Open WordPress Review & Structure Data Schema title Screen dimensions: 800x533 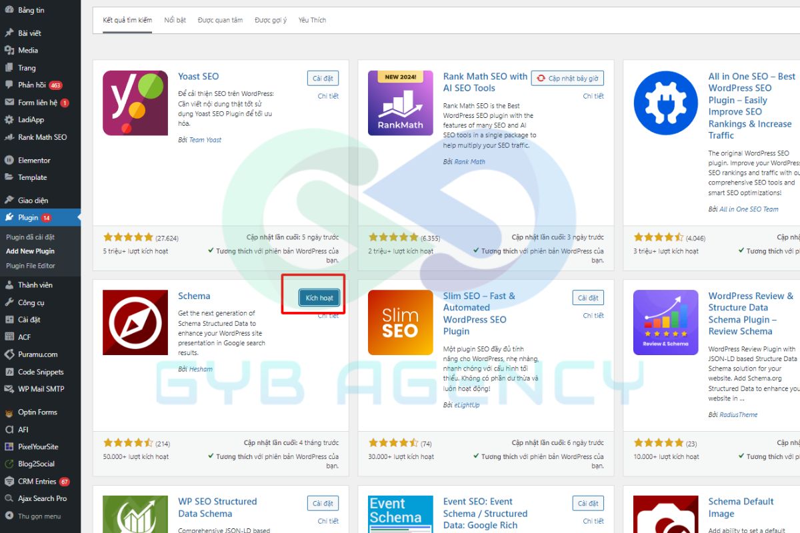point(751,313)
